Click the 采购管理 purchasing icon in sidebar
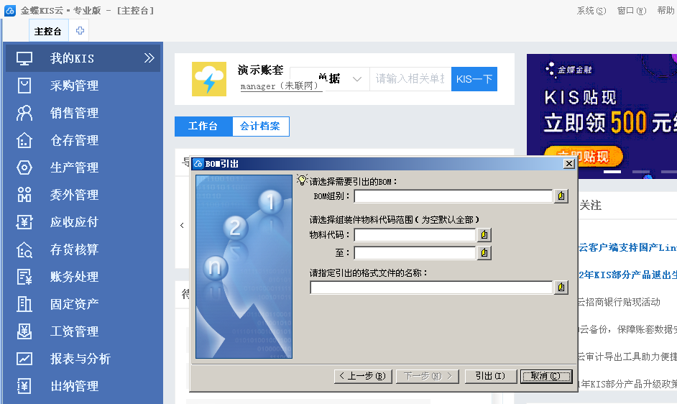 point(24,86)
